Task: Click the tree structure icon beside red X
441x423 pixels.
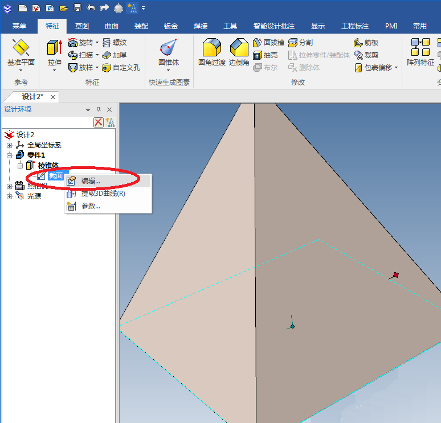Action: pyautogui.click(x=110, y=122)
